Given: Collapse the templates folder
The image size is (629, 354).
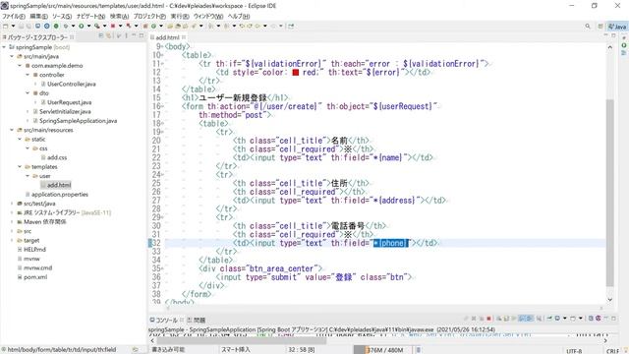Looking at the screenshot, I should 20,166.
